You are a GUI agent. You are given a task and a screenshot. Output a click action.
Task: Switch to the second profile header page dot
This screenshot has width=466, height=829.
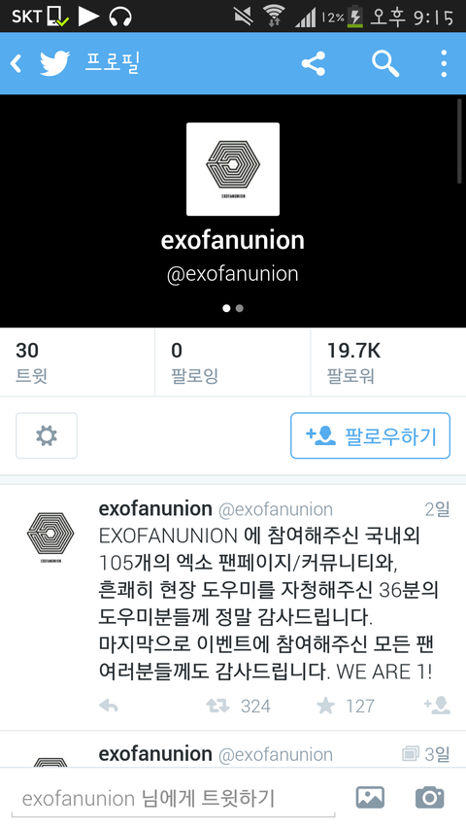[240, 308]
